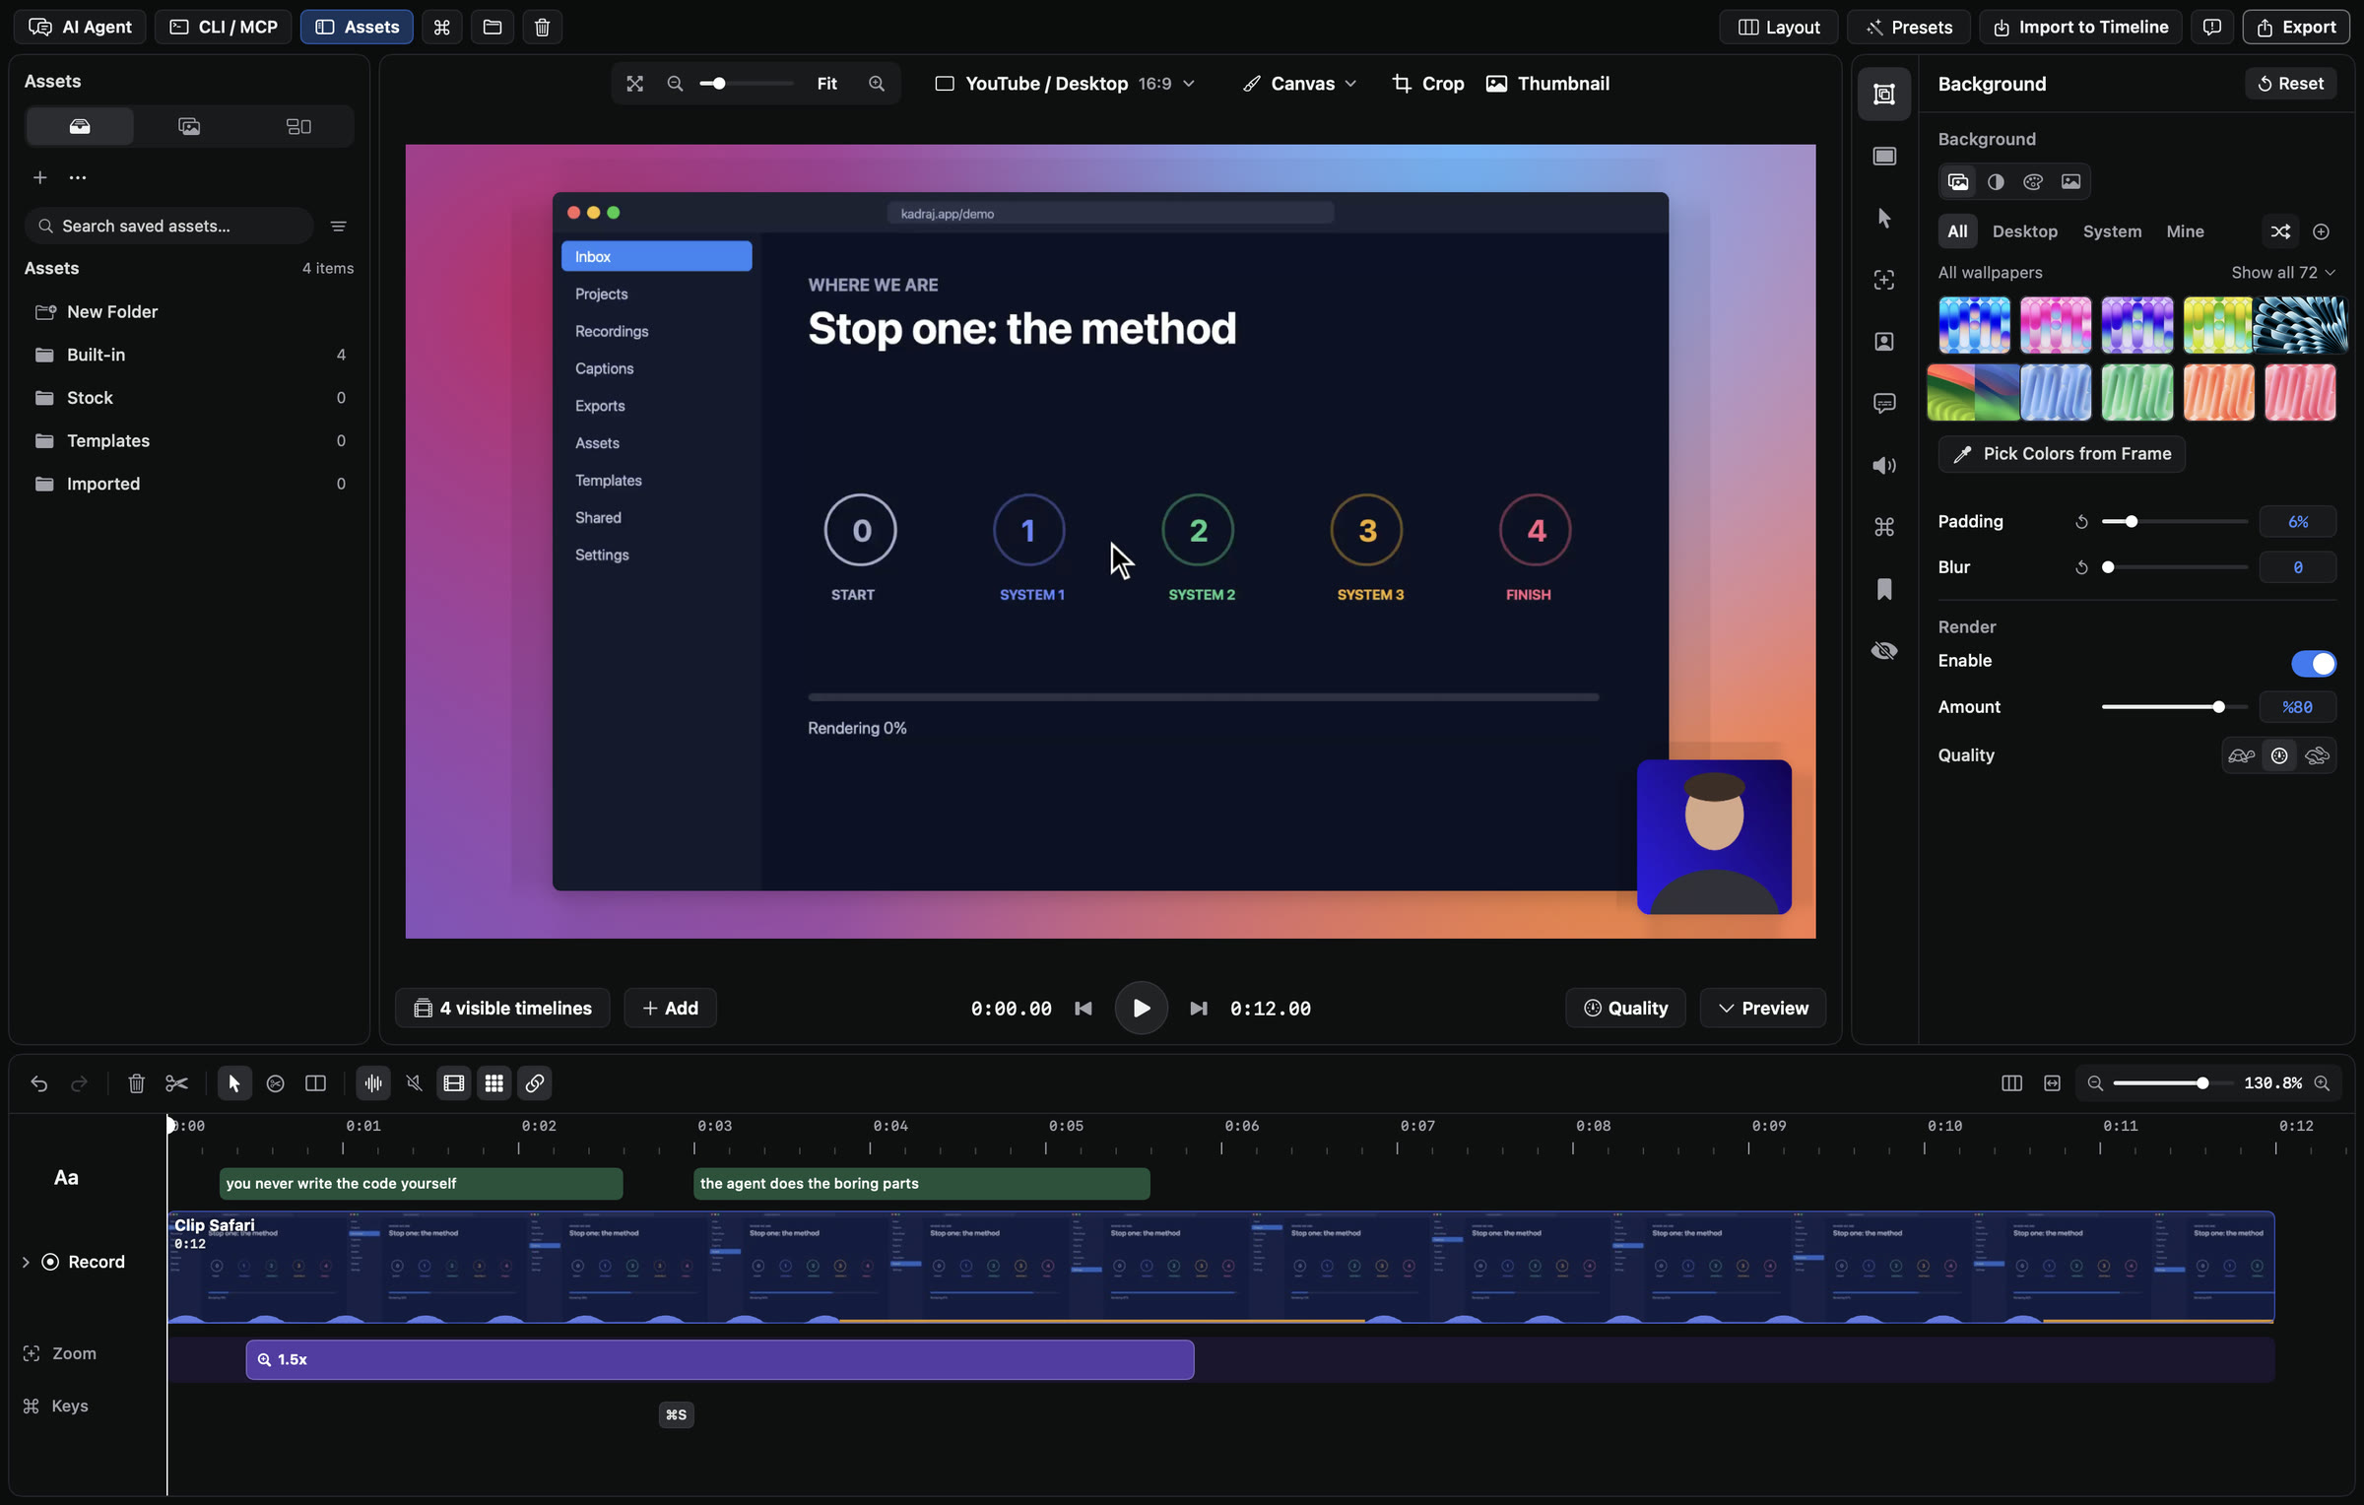This screenshot has width=2364, height=1505.
Task: Select the pointer tool in timeline toolbar
Action: (x=234, y=1083)
